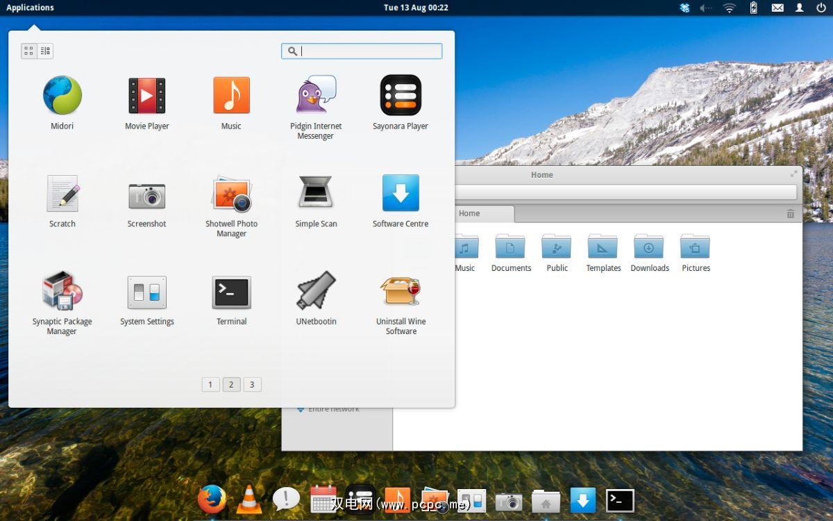Open Uninstall Wine Software
Viewport: 833px width, 521px height.
click(401, 292)
